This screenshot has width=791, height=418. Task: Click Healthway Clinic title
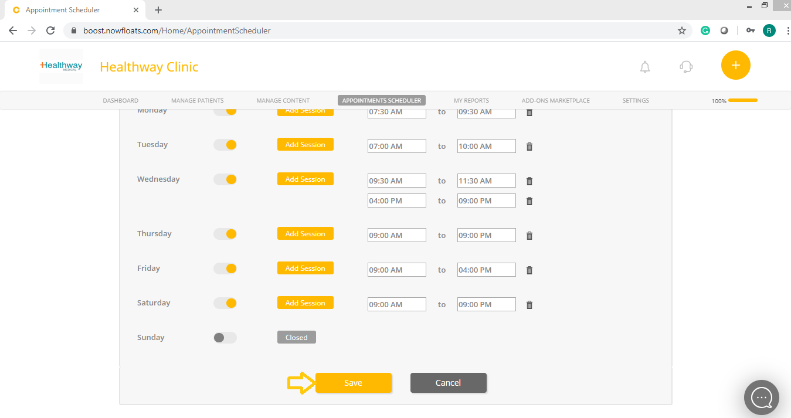tap(149, 67)
